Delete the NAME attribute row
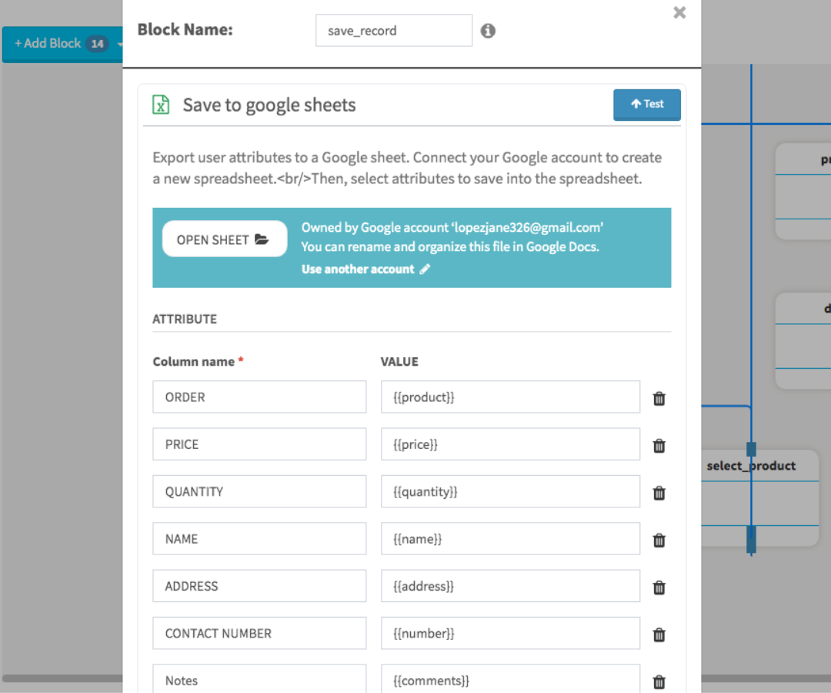The width and height of the screenshot is (831, 693). (659, 540)
